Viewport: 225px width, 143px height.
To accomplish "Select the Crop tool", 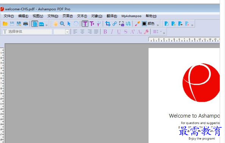I will (x=108, y=23).
